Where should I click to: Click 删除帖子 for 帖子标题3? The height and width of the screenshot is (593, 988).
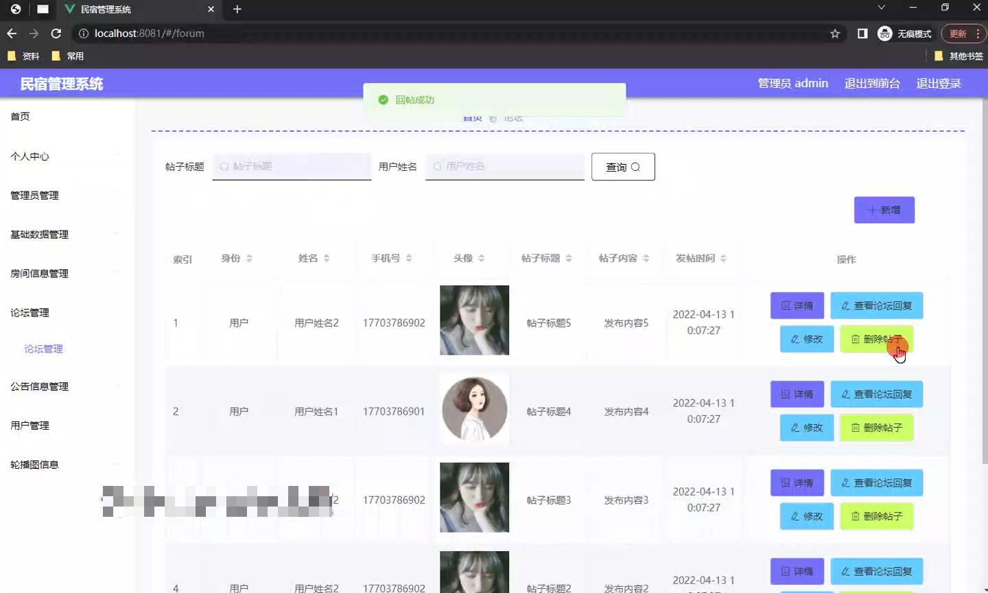tap(877, 516)
